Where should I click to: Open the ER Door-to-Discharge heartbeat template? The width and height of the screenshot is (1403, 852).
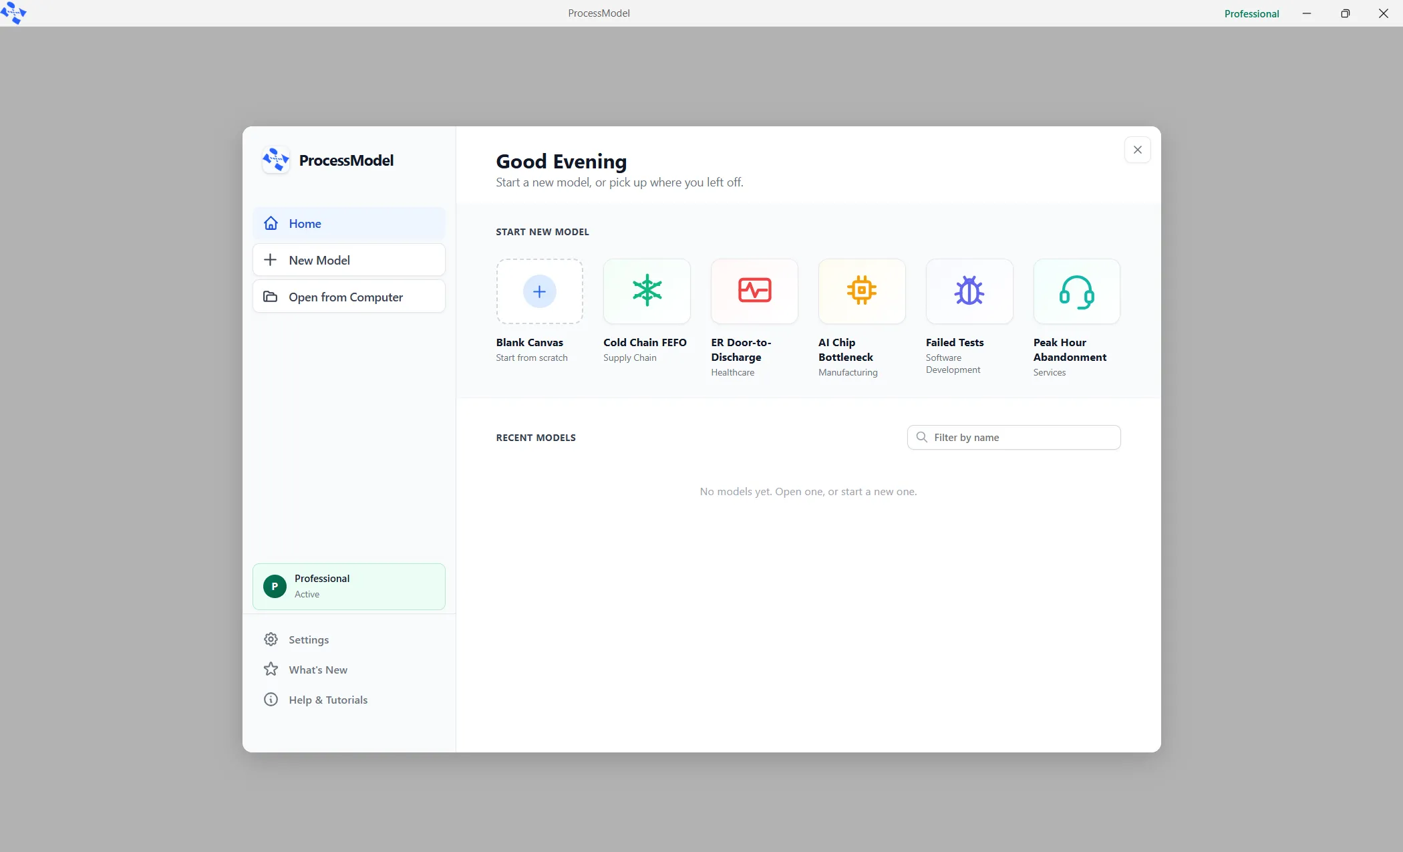click(x=754, y=291)
